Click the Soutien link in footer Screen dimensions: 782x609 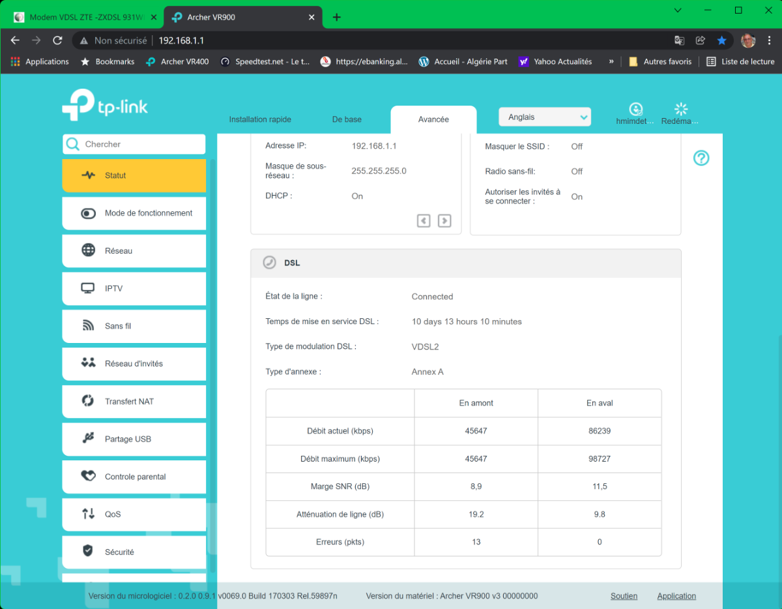(624, 596)
